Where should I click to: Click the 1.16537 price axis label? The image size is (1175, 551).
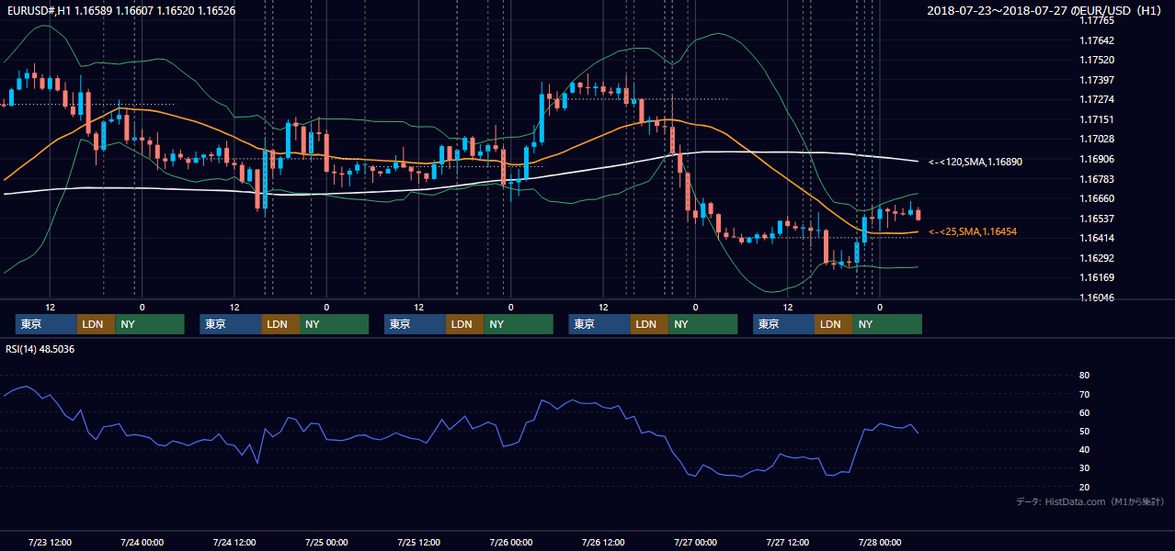[1097, 219]
